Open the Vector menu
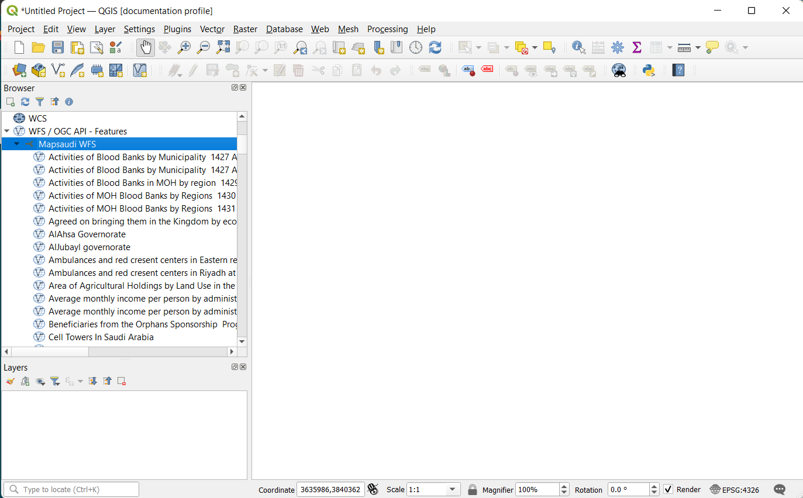Image resolution: width=803 pixels, height=498 pixels. click(212, 29)
